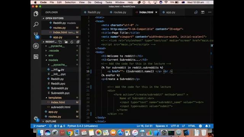Open the Tasks menu
Screen dimensions: 244x137
(x=109, y=2)
